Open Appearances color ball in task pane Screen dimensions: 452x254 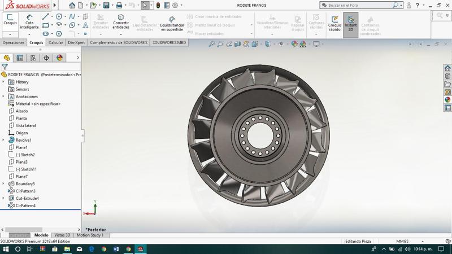pyautogui.click(x=447, y=100)
